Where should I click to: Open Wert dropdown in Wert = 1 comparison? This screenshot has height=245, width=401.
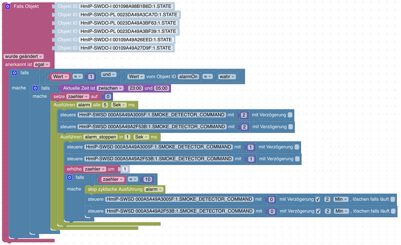click(60, 77)
